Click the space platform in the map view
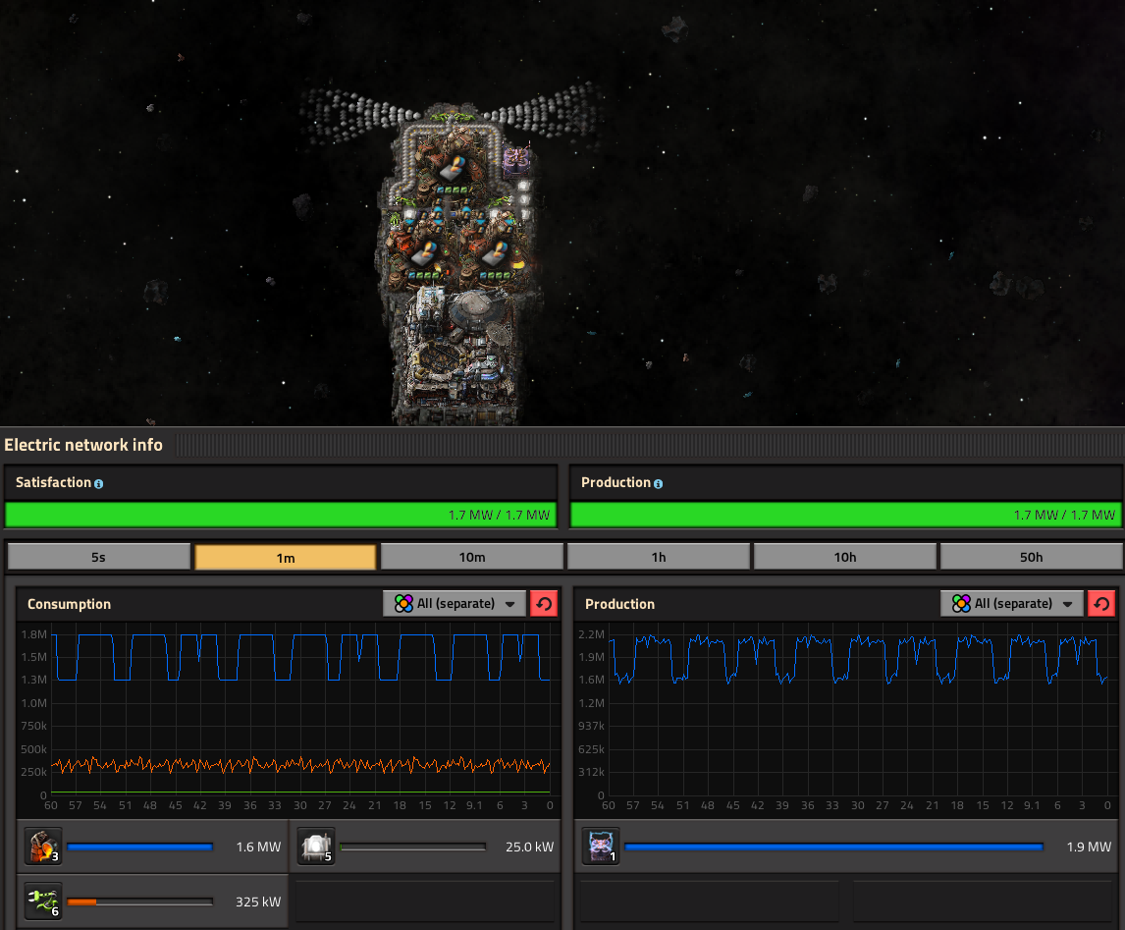Screen dimensions: 1125x930 pyautogui.click(x=457, y=265)
